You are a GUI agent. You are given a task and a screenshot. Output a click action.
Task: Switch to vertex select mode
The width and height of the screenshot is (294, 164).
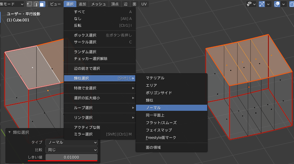[29, 4]
